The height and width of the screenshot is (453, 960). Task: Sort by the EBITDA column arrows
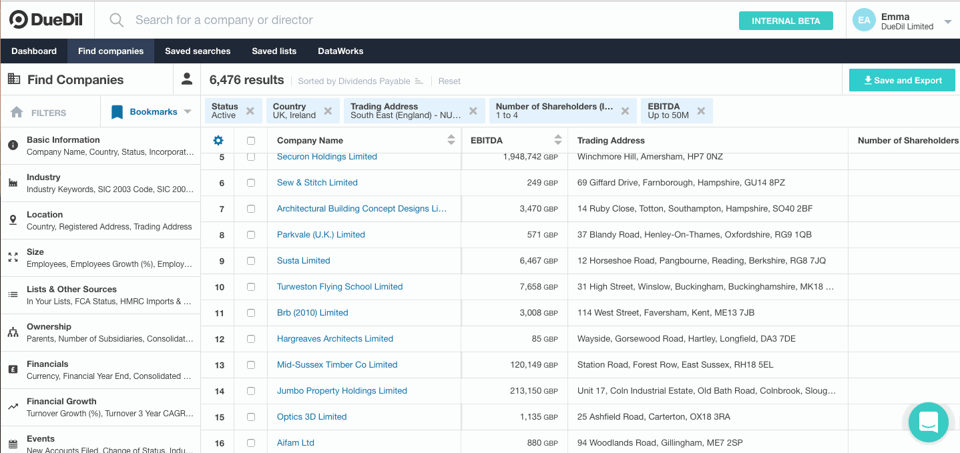tap(557, 140)
